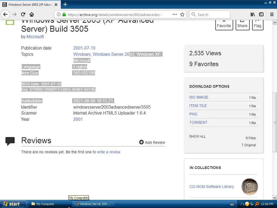This screenshot has width=277, height=208.
Task: Click the '8 Files' count text
Action: (x=251, y=138)
